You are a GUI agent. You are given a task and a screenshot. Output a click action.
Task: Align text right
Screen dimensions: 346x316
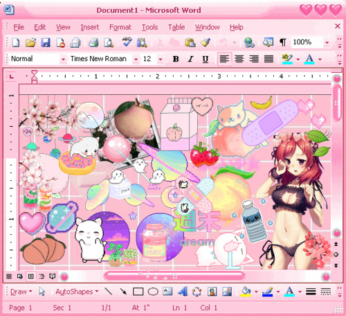(254, 59)
